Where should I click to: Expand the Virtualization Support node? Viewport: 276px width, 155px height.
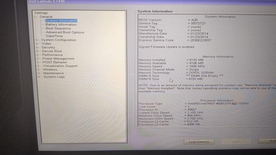(x=38, y=66)
